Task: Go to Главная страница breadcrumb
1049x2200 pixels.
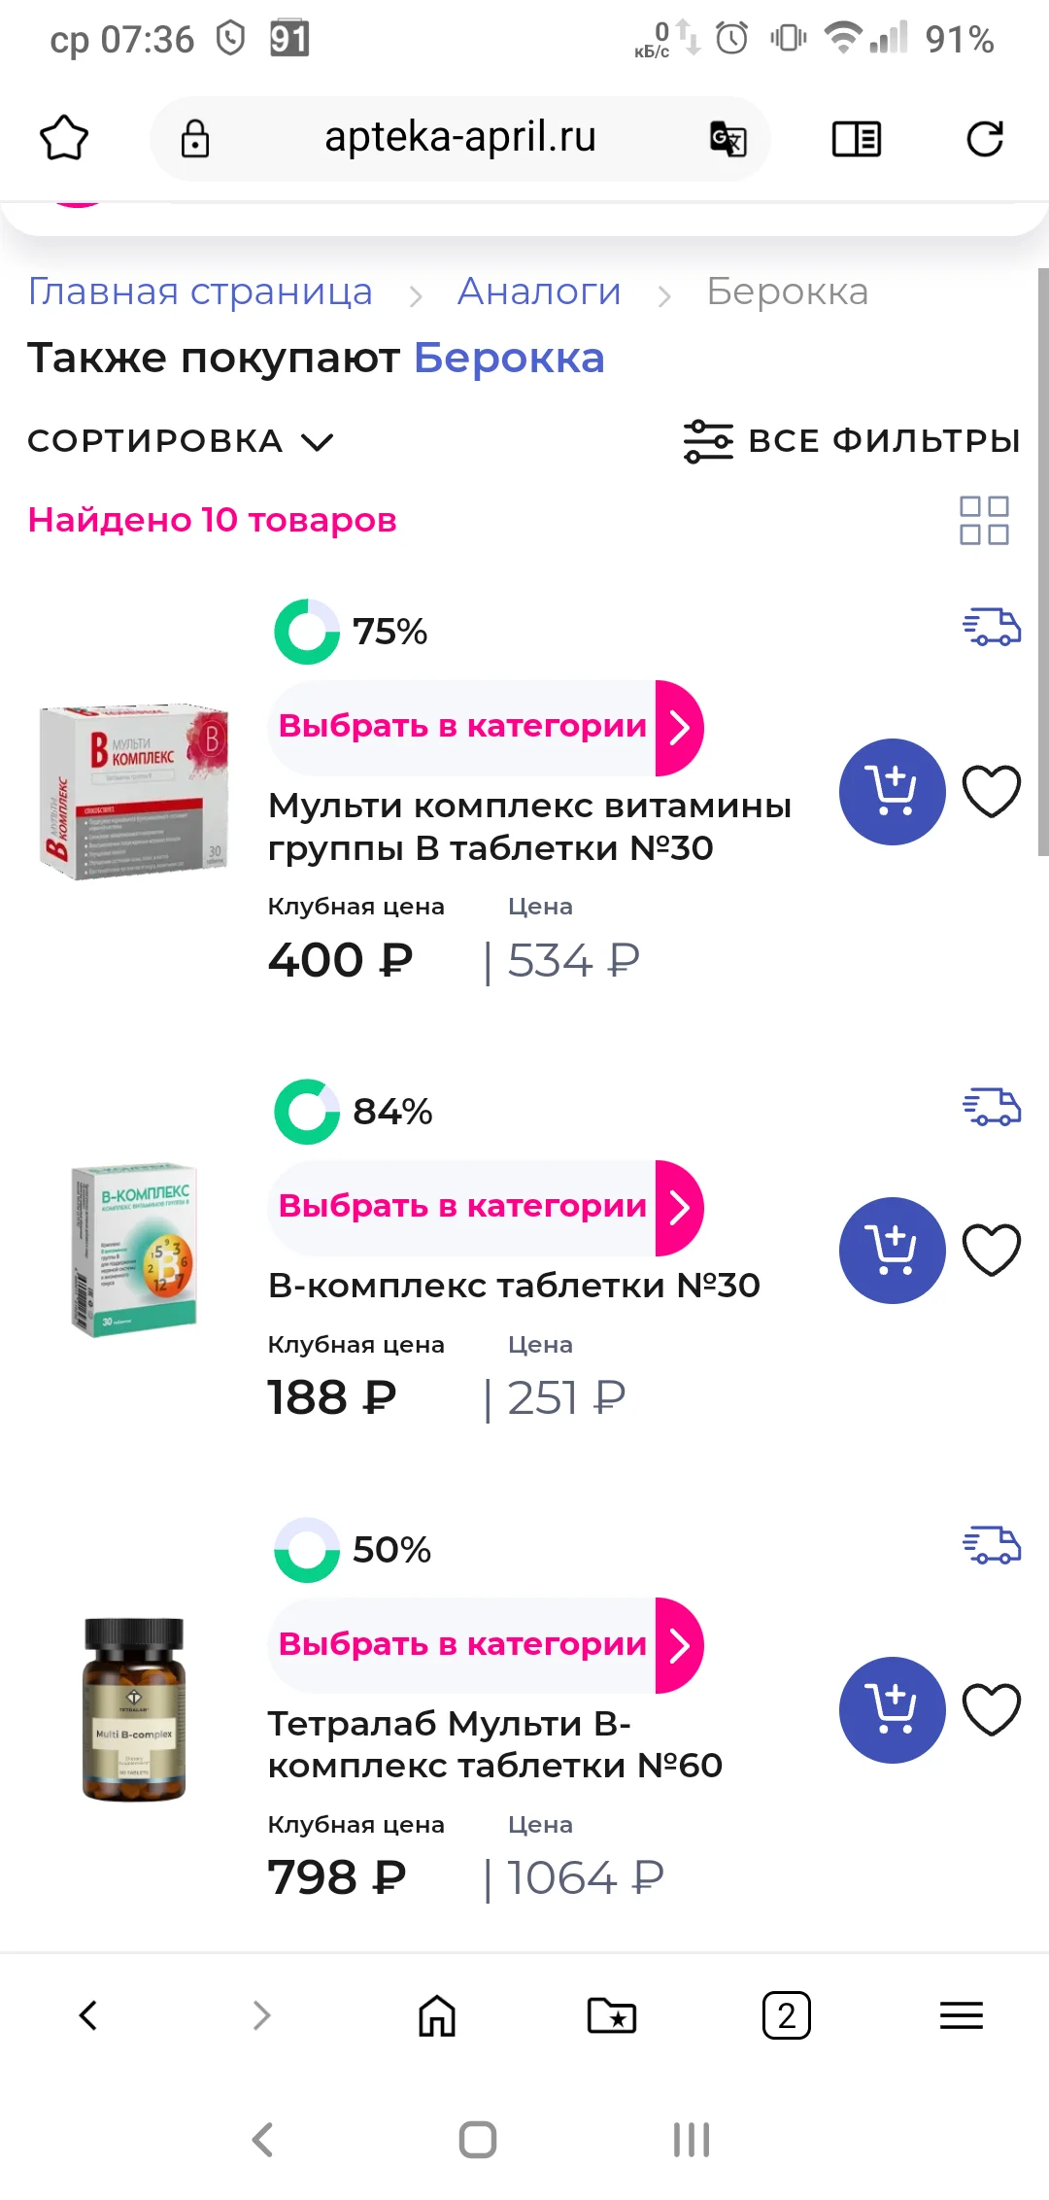Action: pyautogui.click(x=200, y=292)
